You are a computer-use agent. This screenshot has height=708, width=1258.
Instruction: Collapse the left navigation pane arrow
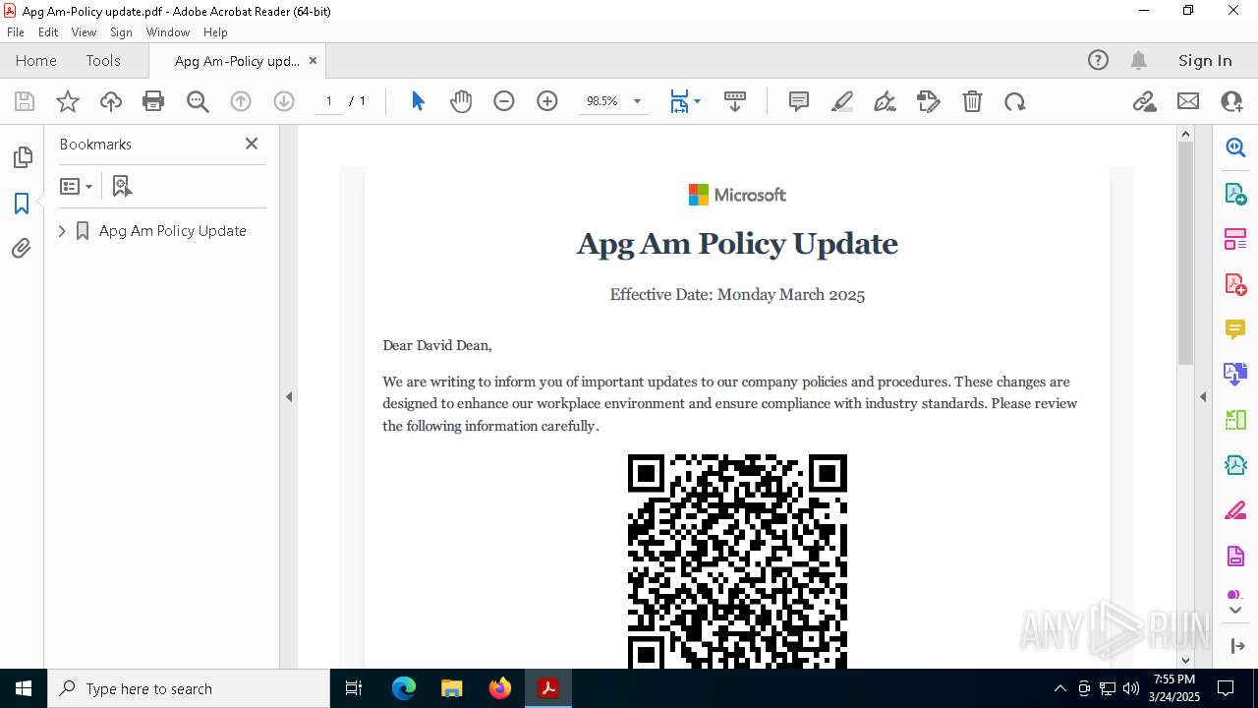[x=289, y=397]
